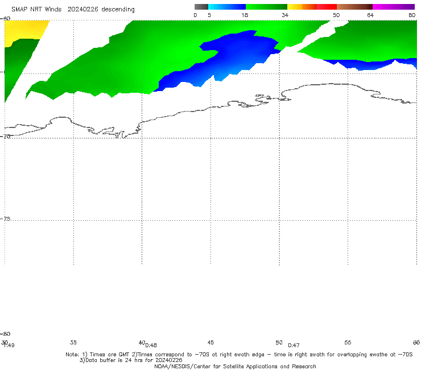
Task: Click the color bar label '34'
Action: point(285,15)
